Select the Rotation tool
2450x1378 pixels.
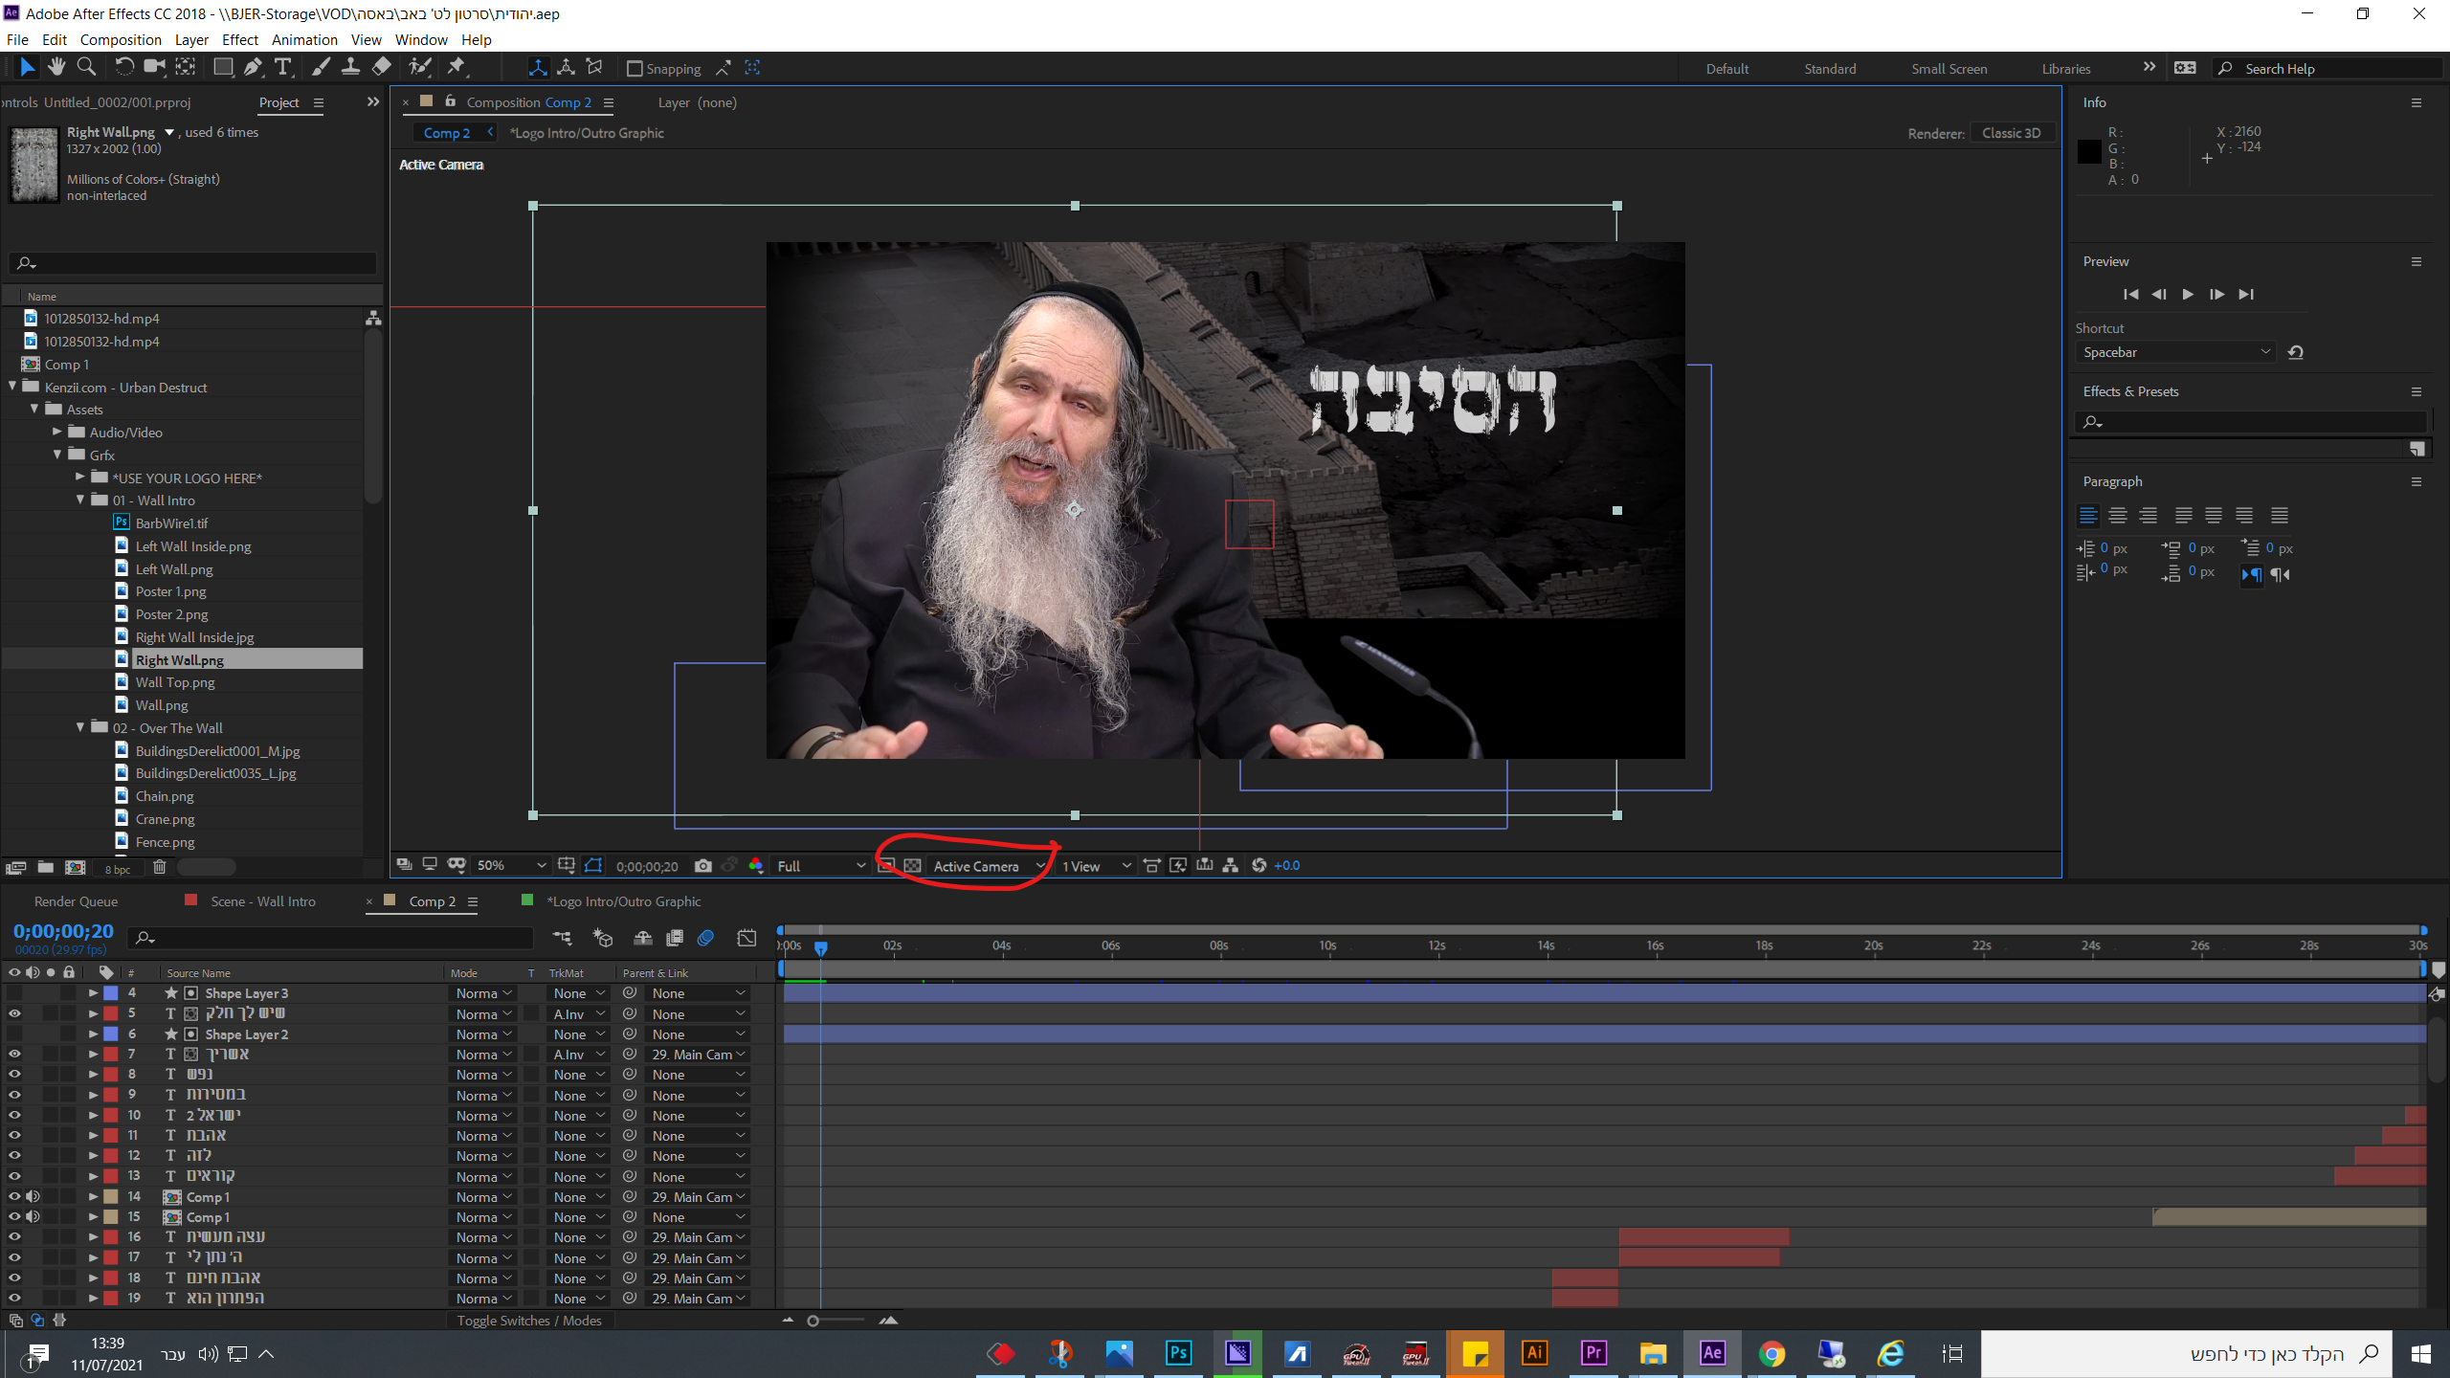tap(124, 67)
